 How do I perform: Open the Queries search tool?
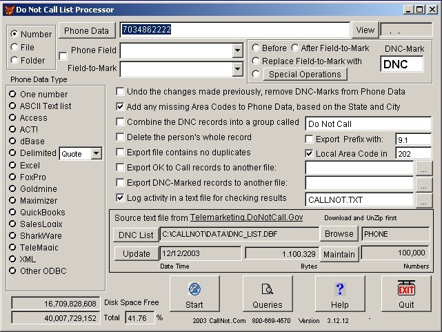click(x=267, y=290)
